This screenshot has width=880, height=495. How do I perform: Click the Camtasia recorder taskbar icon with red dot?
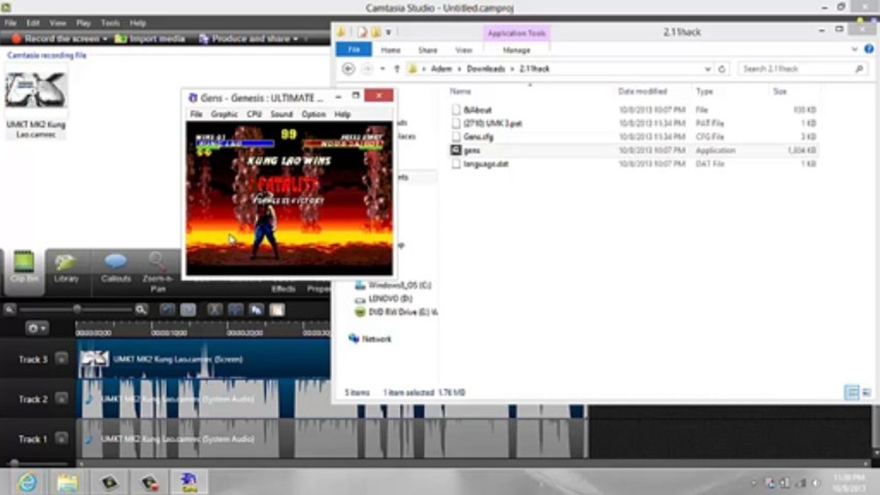pos(149,482)
